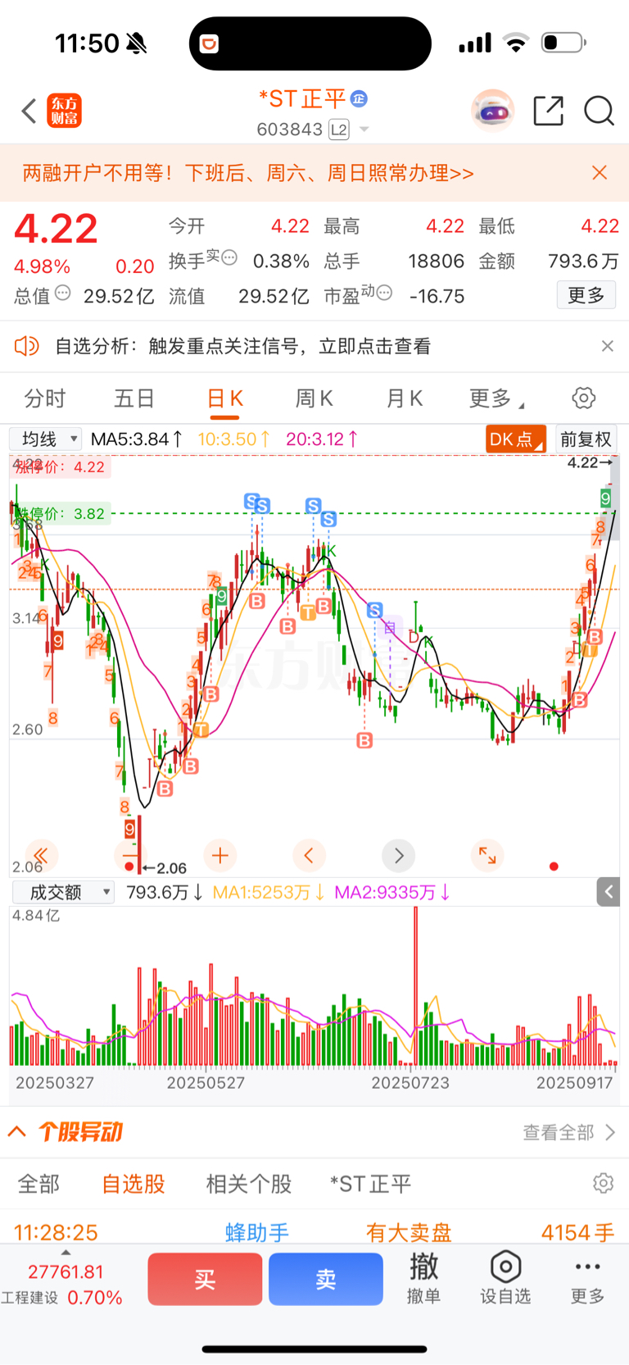The width and height of the screenshot is (629, 1365).
Task: Tap the blue 卖 sell button
Action: [326, 1279]
